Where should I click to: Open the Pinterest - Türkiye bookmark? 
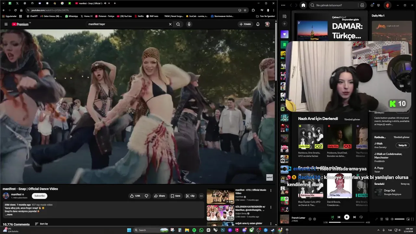click(105, 16)
